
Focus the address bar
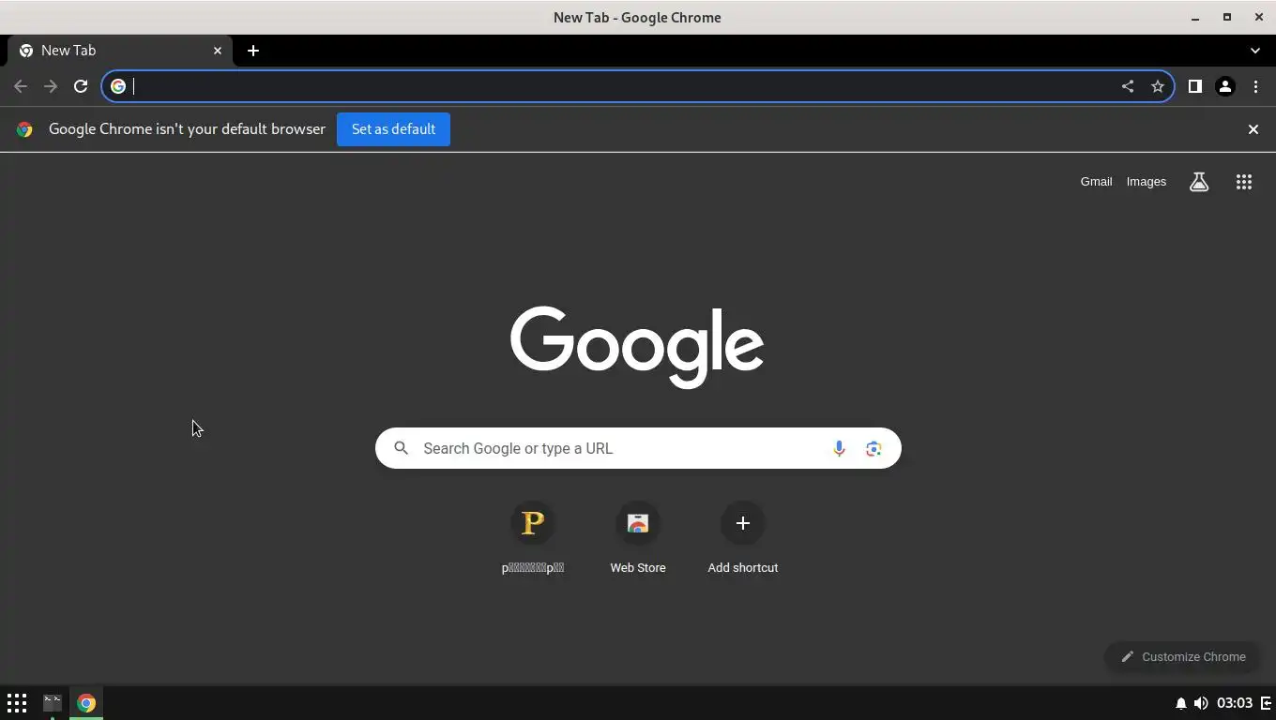(x=638, y=86)
